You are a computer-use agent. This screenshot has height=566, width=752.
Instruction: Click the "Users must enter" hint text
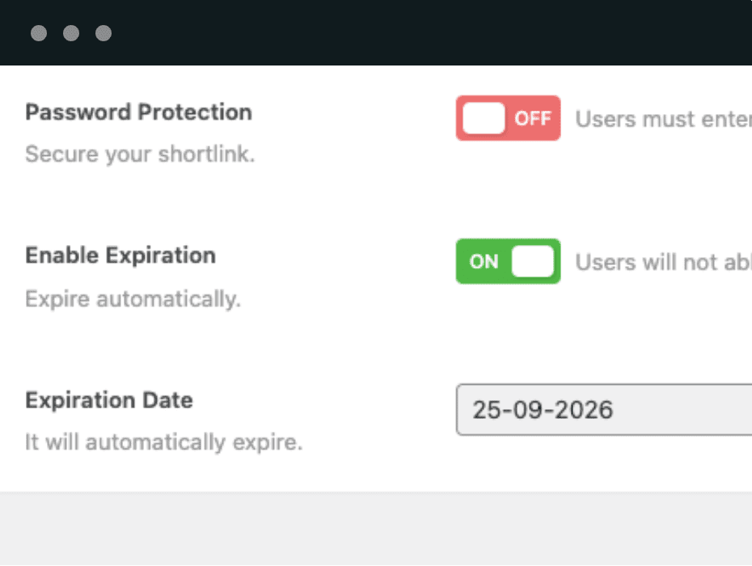click(663, 119)
